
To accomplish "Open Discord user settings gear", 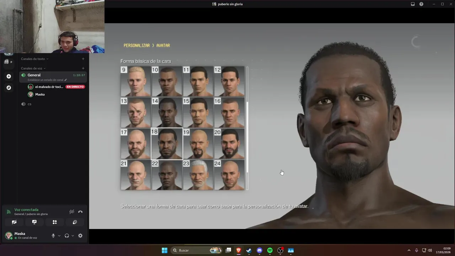I will (80, 235).
